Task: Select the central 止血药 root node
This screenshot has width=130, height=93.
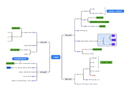Action: coord(56,57)
